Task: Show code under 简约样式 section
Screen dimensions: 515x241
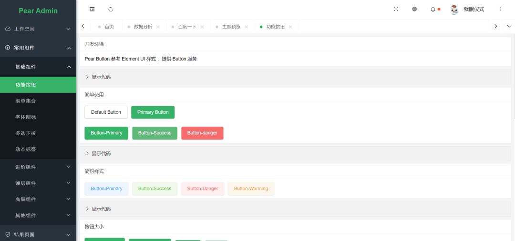Action: tap(295, 209)
